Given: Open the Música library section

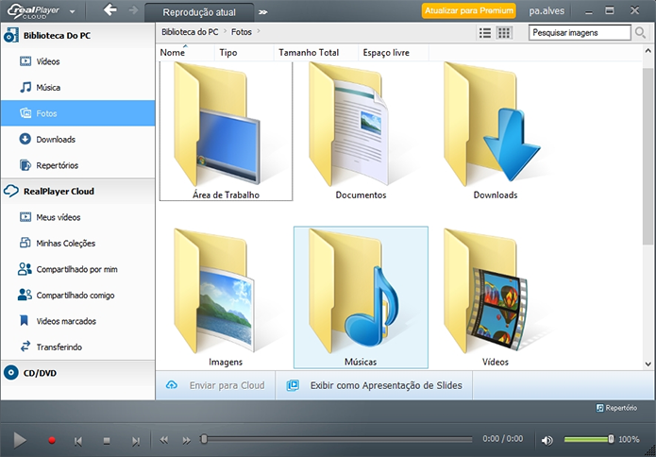Looking at the screenshot, I should (x=77, y=88).
